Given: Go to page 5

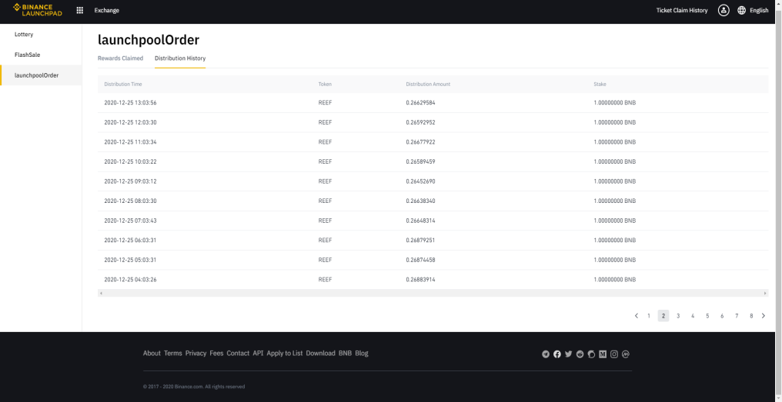Looking at the screenshot, I should (707, 316).
